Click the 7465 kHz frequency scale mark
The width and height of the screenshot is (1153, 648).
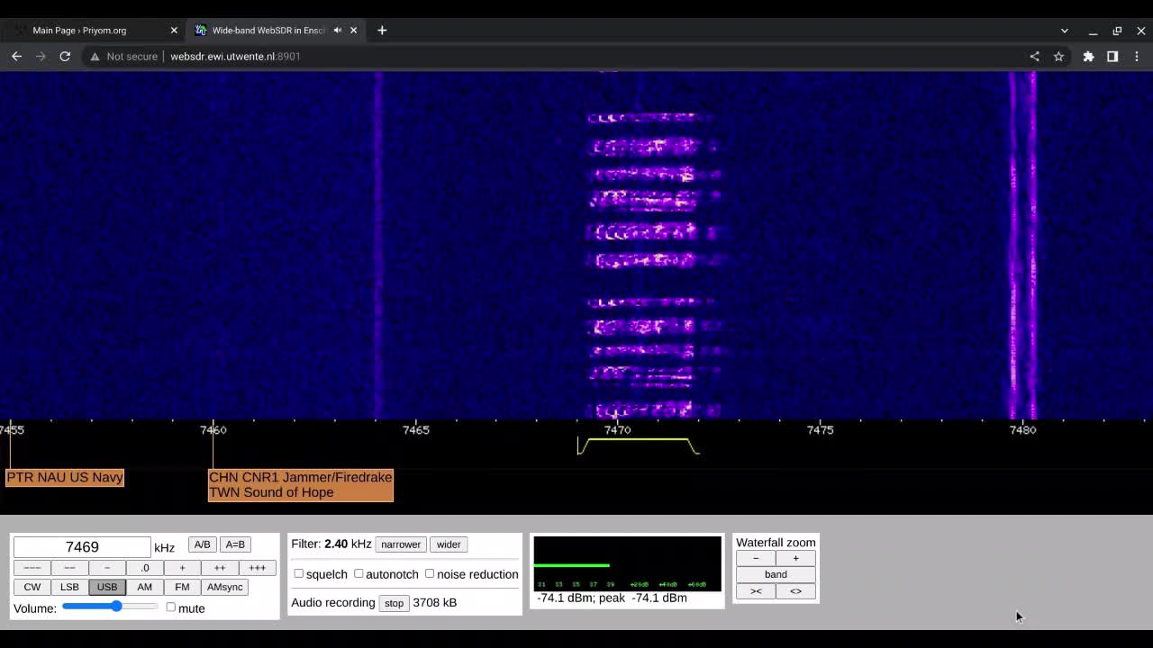416,430
